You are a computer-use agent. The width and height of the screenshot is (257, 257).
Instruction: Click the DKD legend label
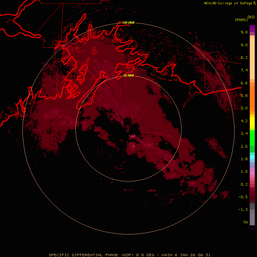coord(251,17)
